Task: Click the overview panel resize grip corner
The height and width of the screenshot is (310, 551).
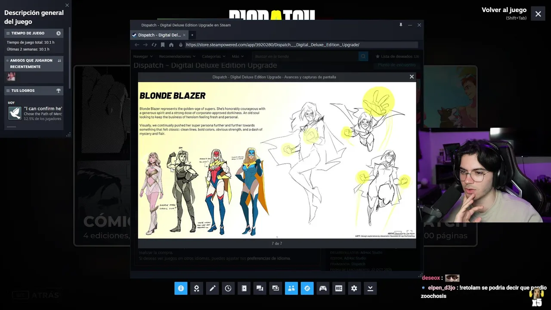Action: (x=68, y=135)
